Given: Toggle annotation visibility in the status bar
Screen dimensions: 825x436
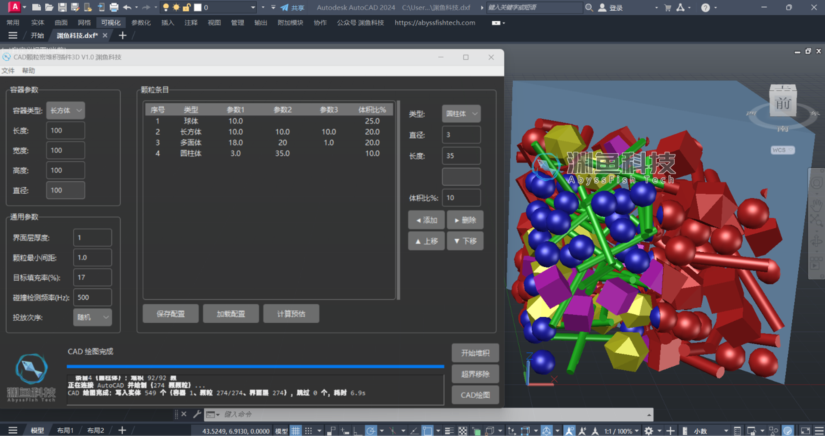Looking at the screenshot, I should coord(569,430).
